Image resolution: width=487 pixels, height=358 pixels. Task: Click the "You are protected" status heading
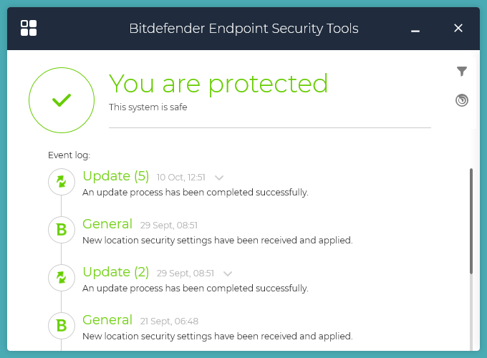click(218, 84)
